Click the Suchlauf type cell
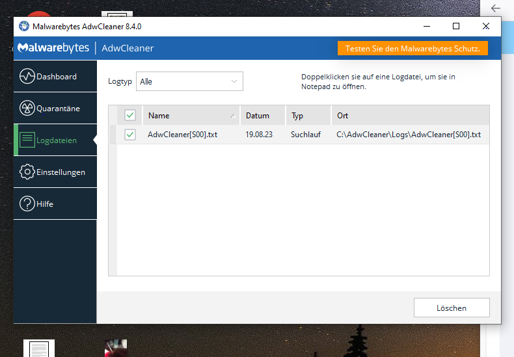This screenshot has width=514, height=357. (x=306, y=135)
